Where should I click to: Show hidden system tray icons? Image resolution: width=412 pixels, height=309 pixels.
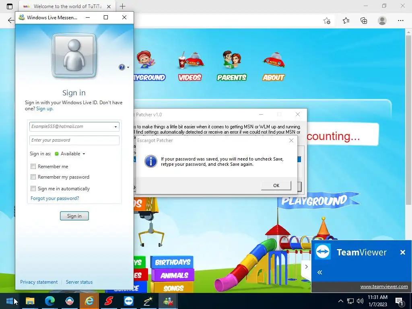(x=340, y=301)
